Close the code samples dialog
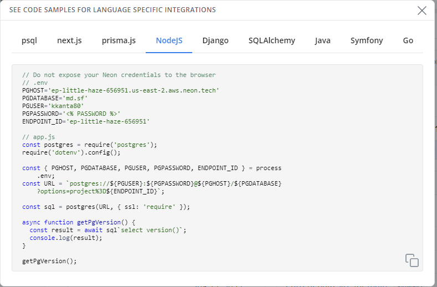 pos(421,11)
